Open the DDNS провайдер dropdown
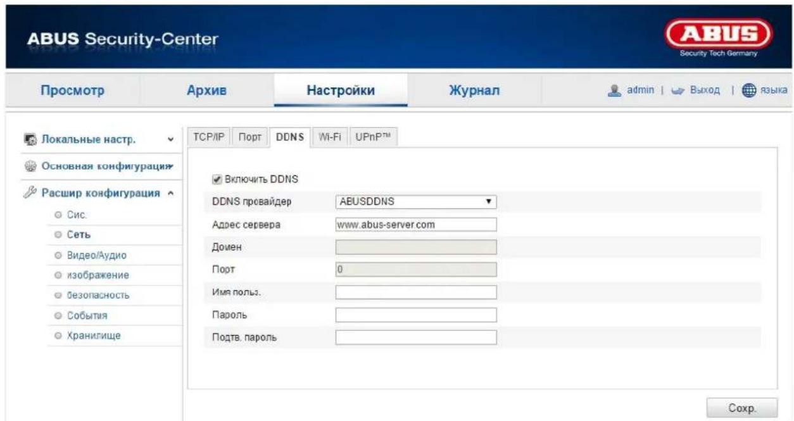 click(x=415, y=202)
